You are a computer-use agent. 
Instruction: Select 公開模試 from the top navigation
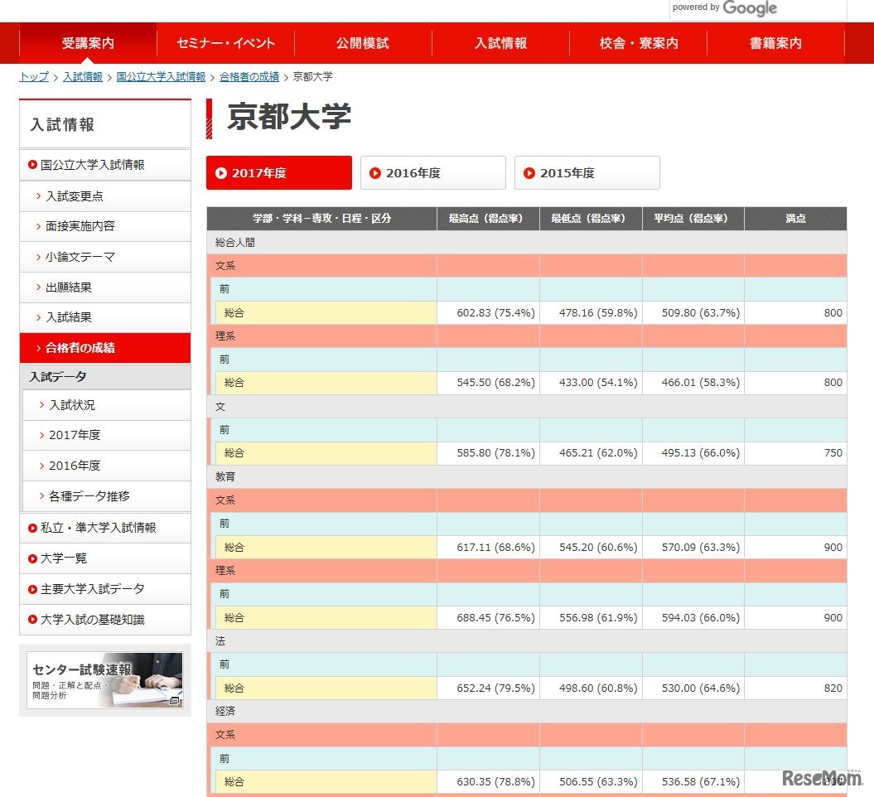tap(362, 42)
